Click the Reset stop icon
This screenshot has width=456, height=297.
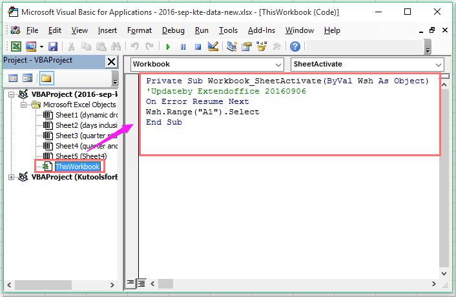(198, 46)
